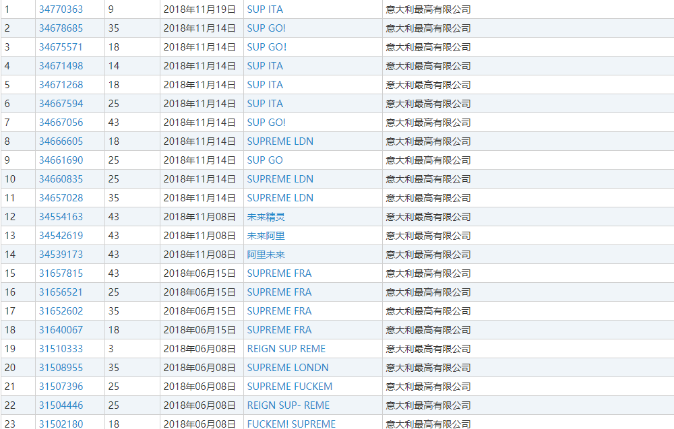Viewport: 674px width, 429px height.
Task: Open SUP GO link in row 9
Action: point(265,160)
